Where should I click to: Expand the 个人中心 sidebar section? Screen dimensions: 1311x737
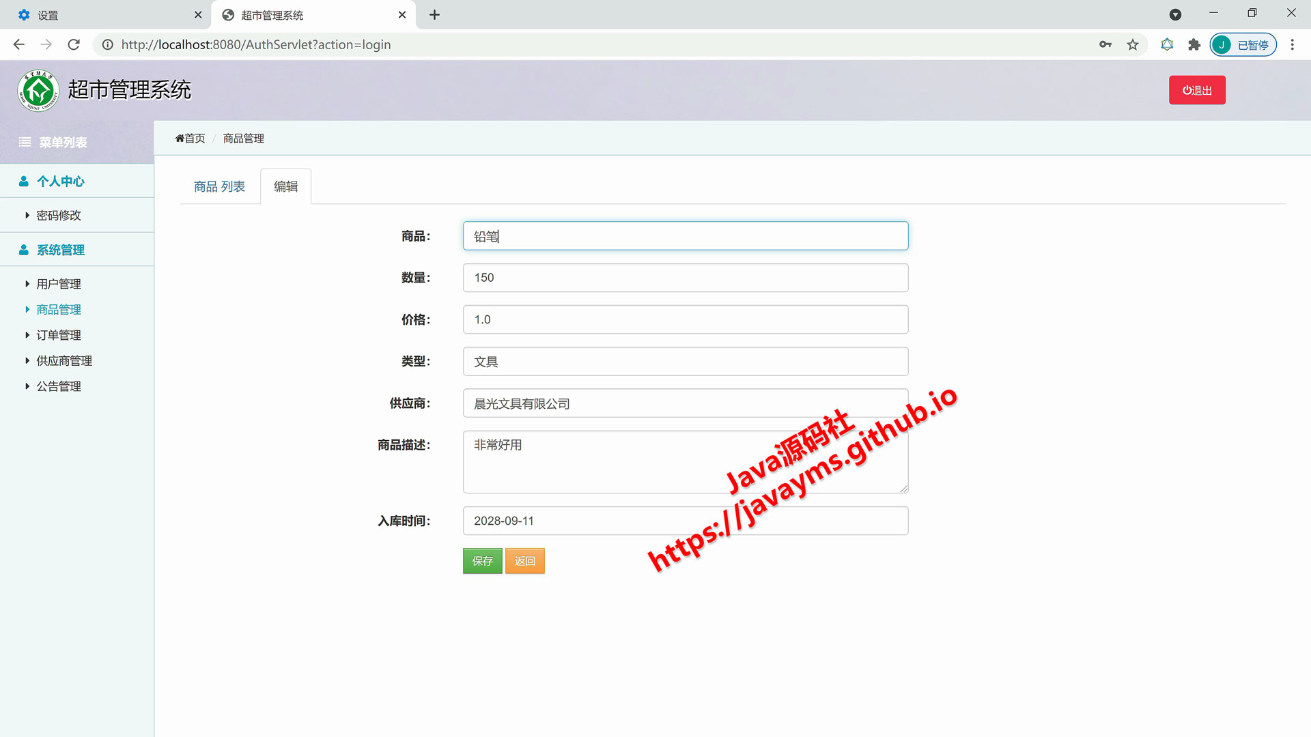[x=76, y=181]
